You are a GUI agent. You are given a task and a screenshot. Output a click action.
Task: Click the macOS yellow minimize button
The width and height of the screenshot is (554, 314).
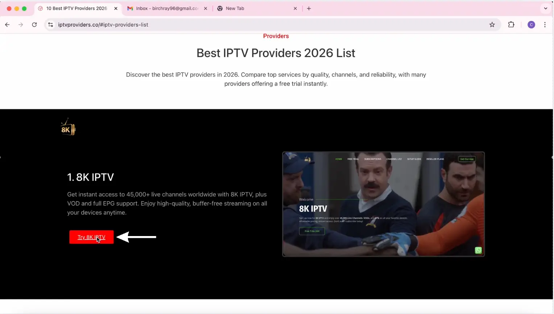(17, 8)
